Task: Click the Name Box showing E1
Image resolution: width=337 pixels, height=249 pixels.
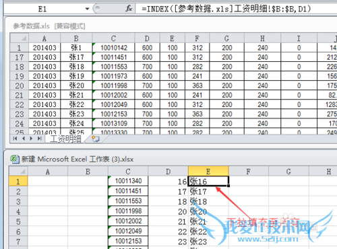Action: point(43,9)
